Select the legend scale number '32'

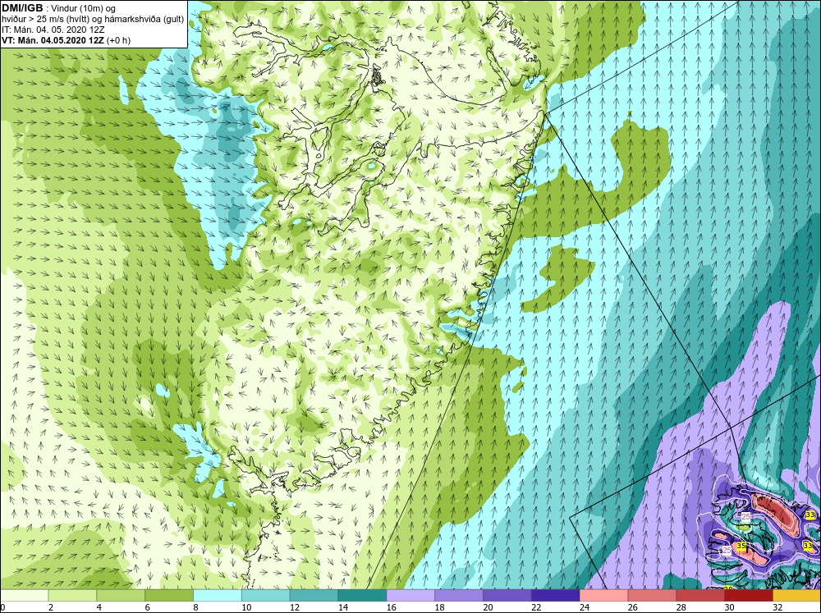click(777, 607)
